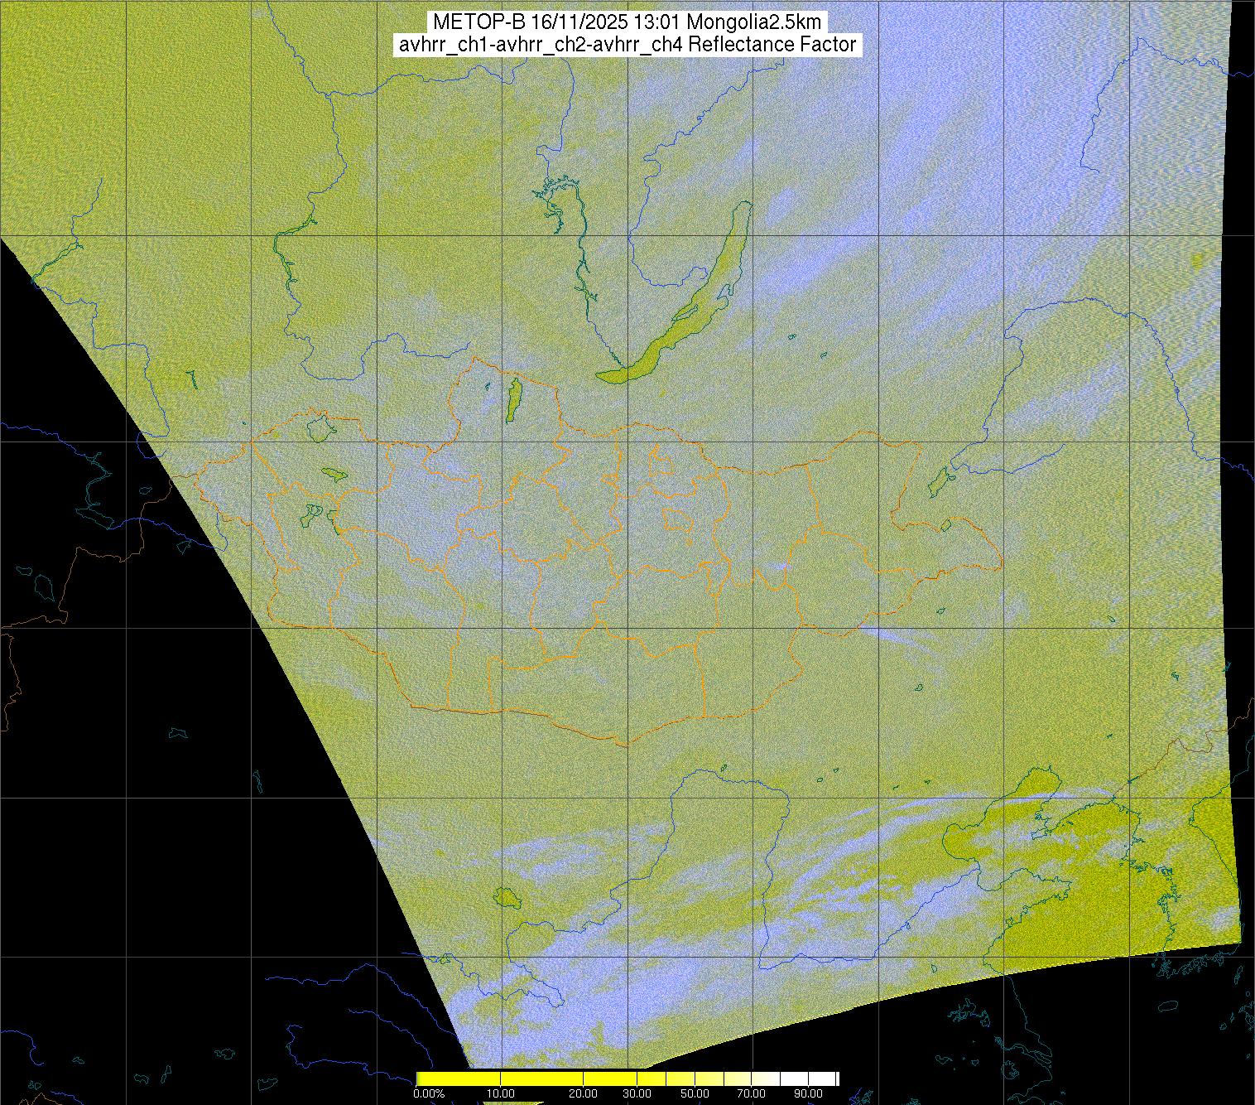Click the solid green Khyargas Lake in western Mongolia
Viewport: 1255px width, 1105px height.
click(334, 475)
